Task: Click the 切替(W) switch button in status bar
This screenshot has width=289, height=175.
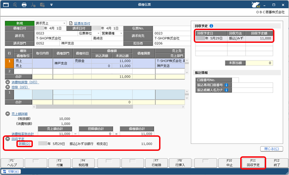Action: [11, 171]
